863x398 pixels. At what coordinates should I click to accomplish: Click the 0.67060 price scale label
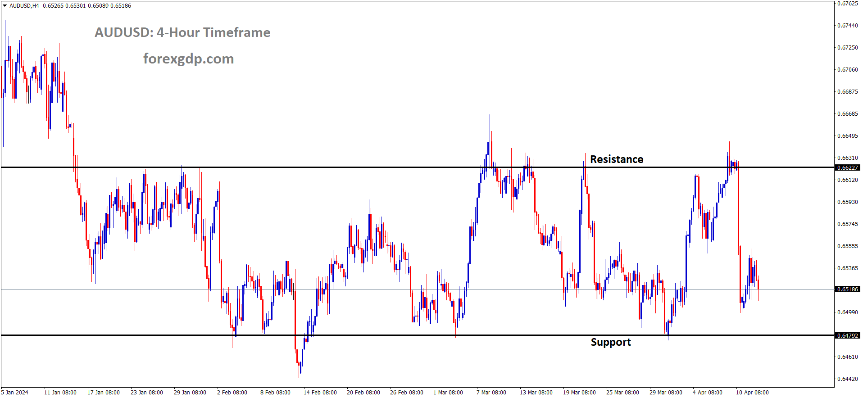(x=848, y=69)
